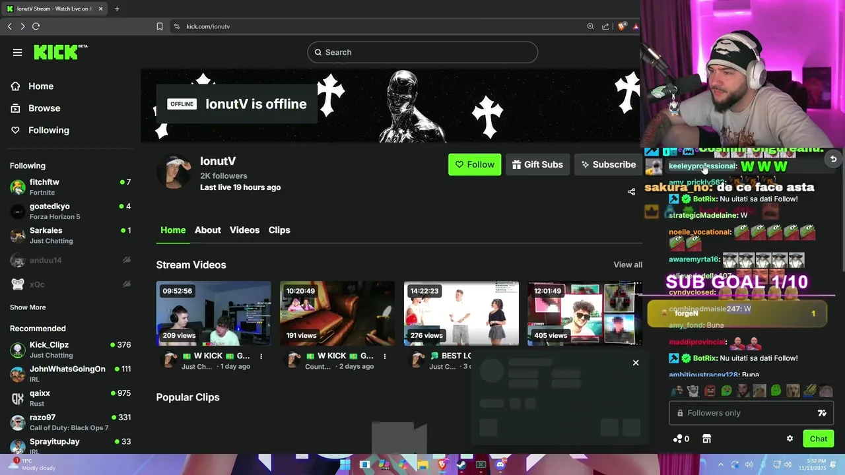Open goatedkyo channel in Following
The height and width of the screenshot is (475, 845).
pos(70,211)
